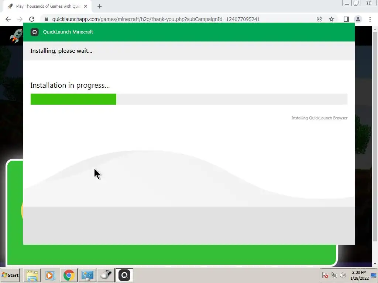Switch to Chrome in the taskbar

(69, 275)
